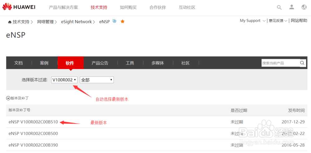This screenshot has height=153, width=311.
Task: Open 技术支持 menu
Action: 99,7
